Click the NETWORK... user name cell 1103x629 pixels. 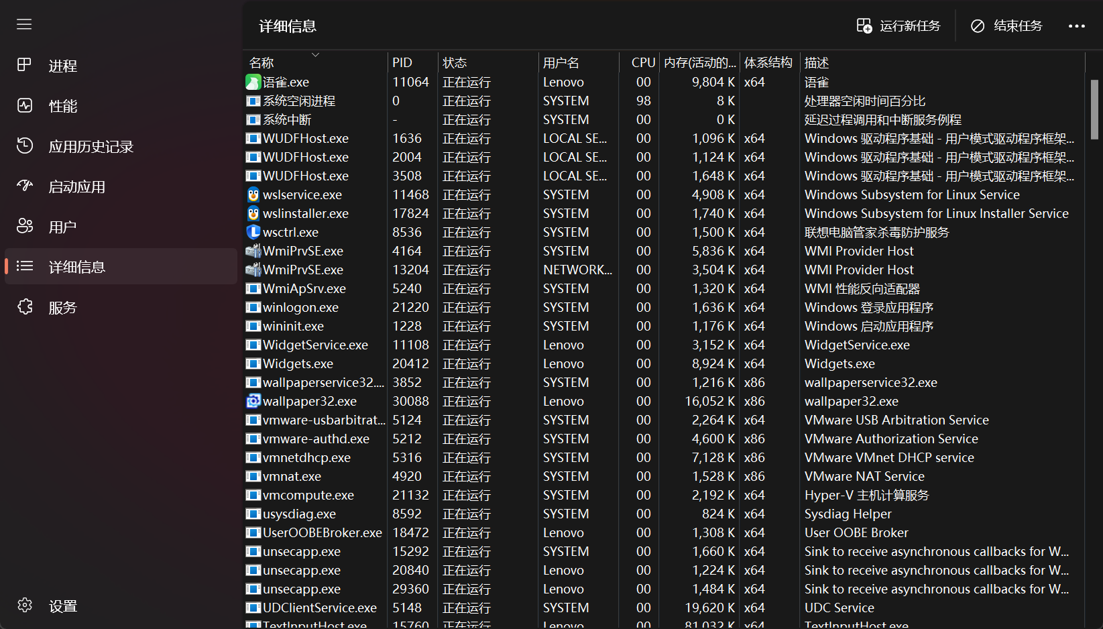pos(577,270)
